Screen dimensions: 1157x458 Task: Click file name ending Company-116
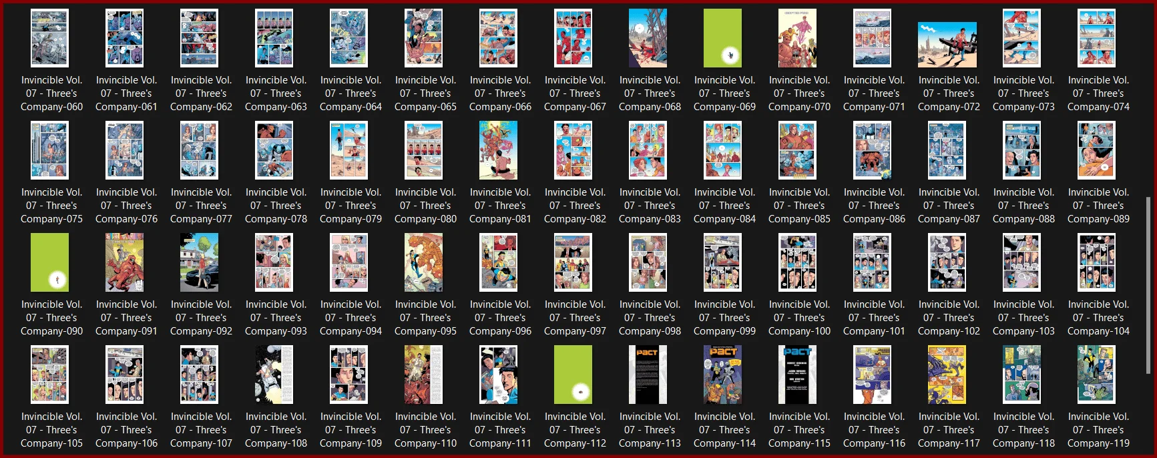[874, 430]
